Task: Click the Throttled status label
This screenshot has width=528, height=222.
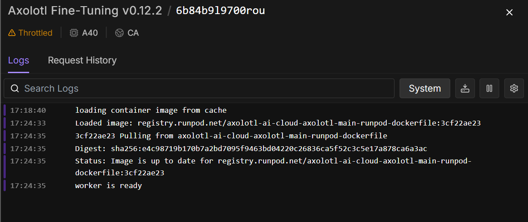Action: pos(35,33)
